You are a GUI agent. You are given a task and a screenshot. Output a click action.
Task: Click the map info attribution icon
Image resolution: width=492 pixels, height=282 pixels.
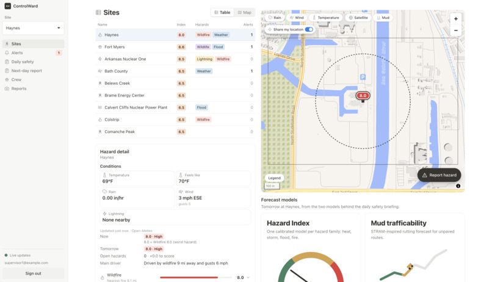[x=458, y=186]
